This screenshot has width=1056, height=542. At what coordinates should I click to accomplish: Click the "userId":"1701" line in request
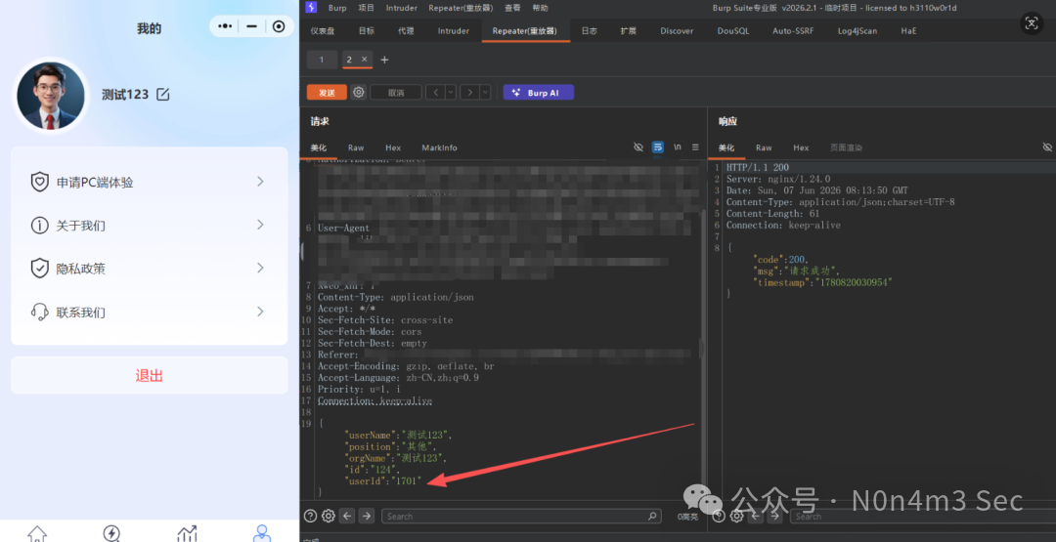(x=382, y=480)
